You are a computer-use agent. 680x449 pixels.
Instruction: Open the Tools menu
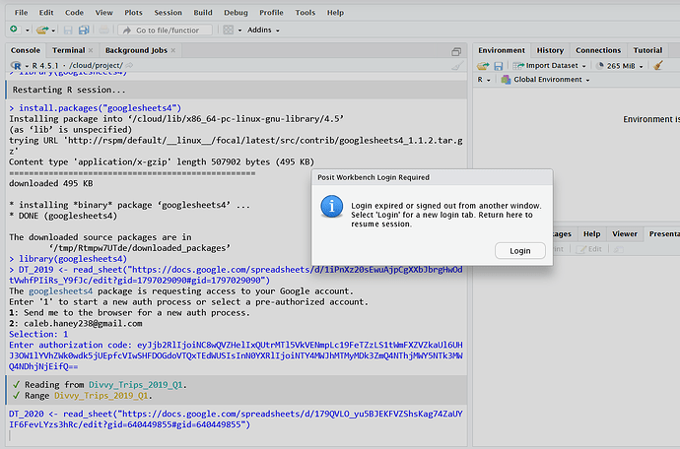(306, 13)
